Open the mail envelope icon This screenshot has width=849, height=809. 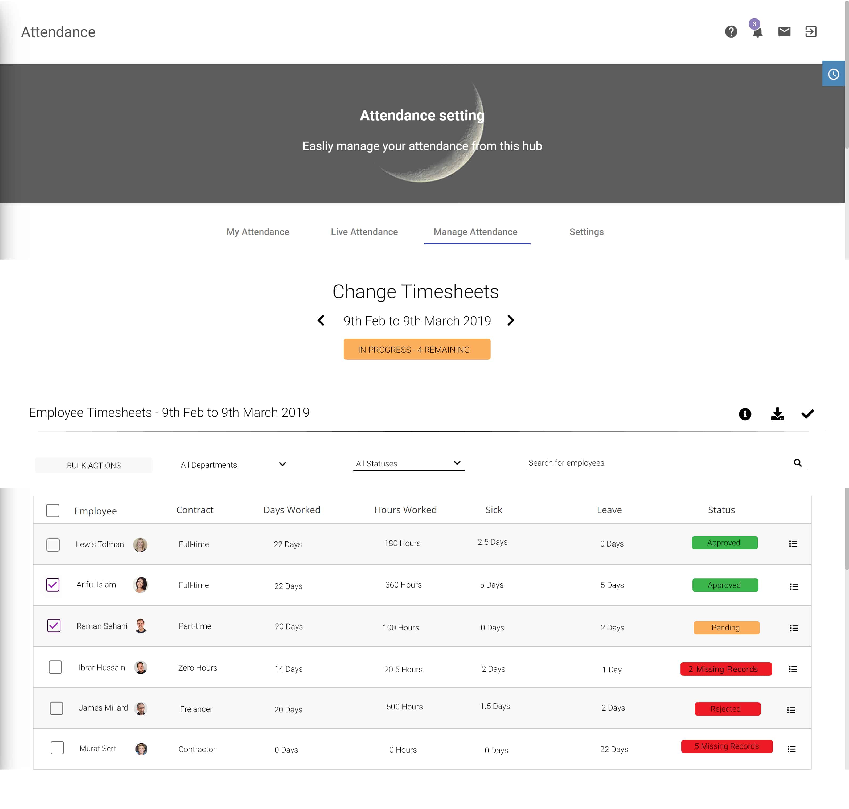click(x=784, y=31)
